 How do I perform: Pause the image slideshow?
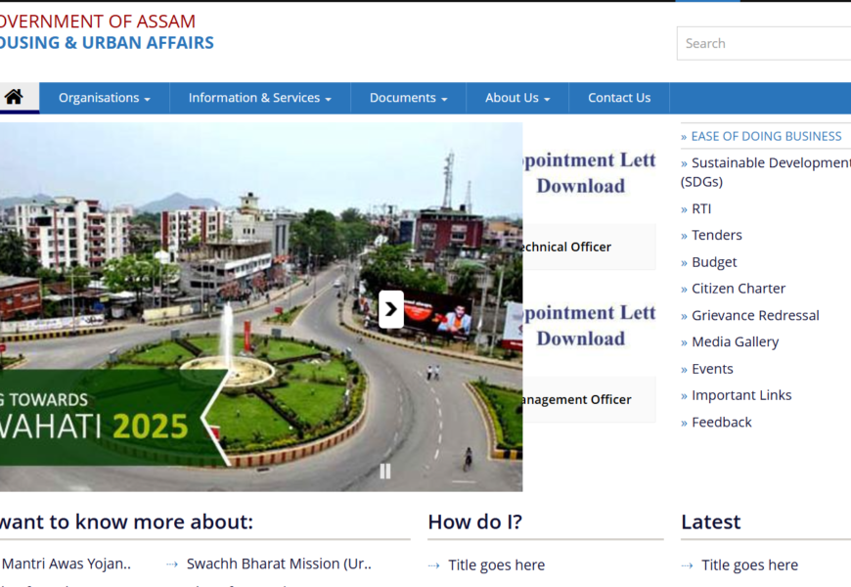coord(385,471)
